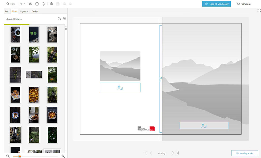Open the settings gear icon
The width and height of the screenshot is (261, 158).
[31, 4]
